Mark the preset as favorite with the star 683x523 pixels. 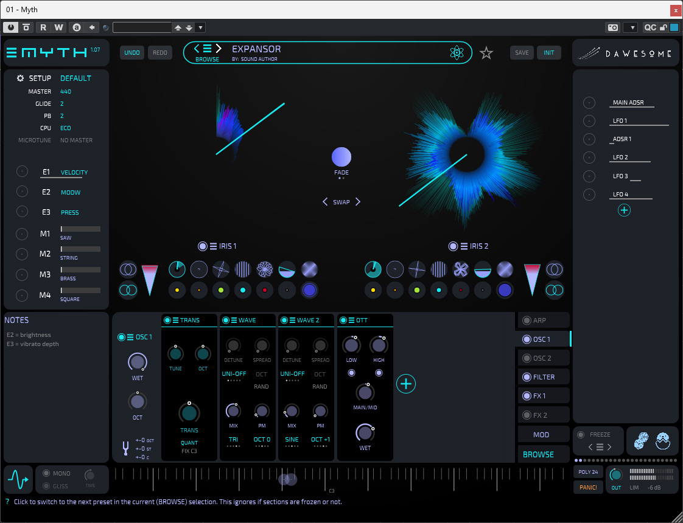(486, 53)
